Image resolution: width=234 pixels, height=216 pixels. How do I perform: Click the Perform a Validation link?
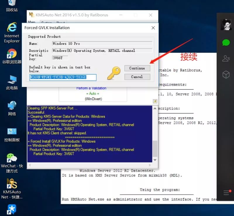tap(91, 88)
